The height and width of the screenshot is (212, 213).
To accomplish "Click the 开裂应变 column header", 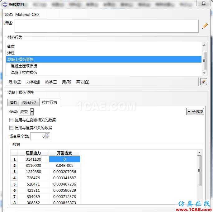I will pos(64,153).
